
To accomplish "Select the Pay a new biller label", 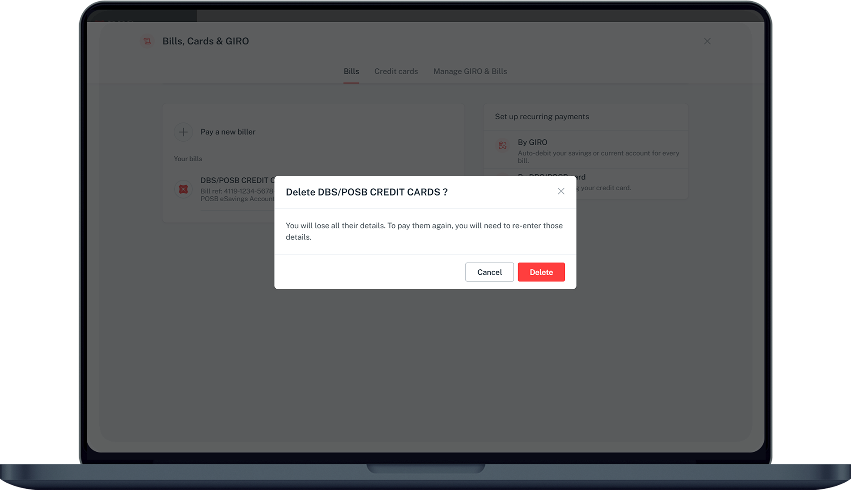I will (x=228, y=132).
